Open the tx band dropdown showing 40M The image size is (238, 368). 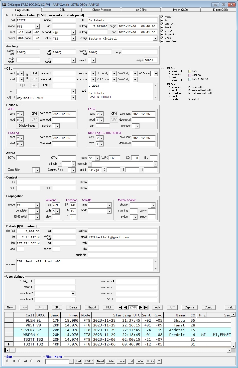pos(73,32)
